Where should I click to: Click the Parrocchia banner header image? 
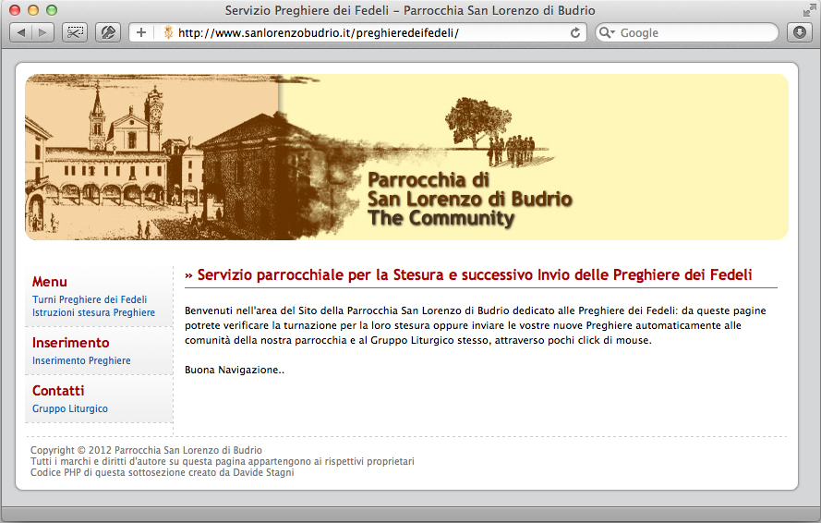click(407, 157)
